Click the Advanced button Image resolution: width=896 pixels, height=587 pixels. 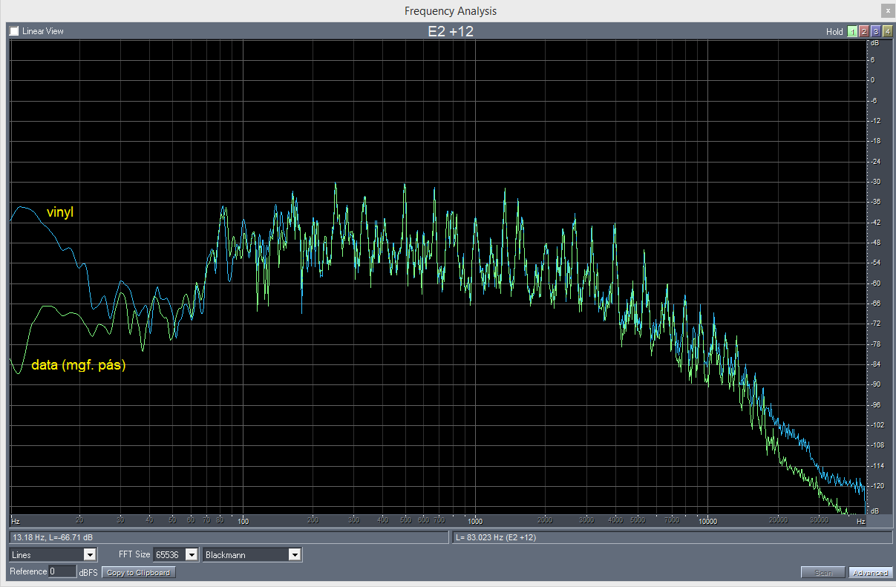(x=870, y=572)
